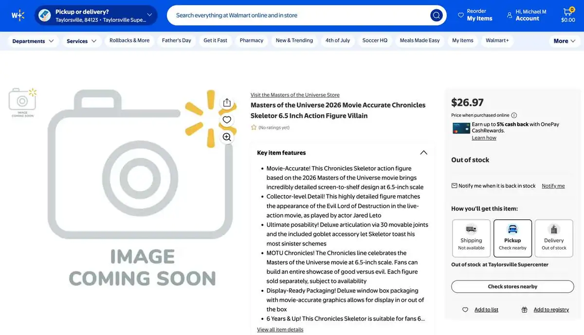584x335 pixels.
Task: Collapse the Key item features section
Action: pos(423,153)
